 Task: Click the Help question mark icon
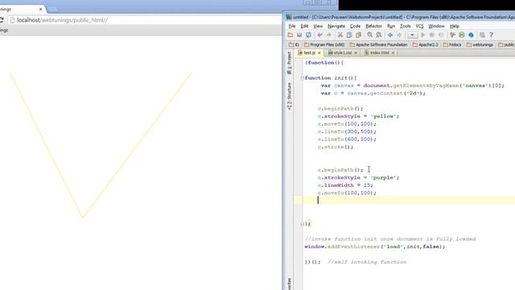[492, 35]
